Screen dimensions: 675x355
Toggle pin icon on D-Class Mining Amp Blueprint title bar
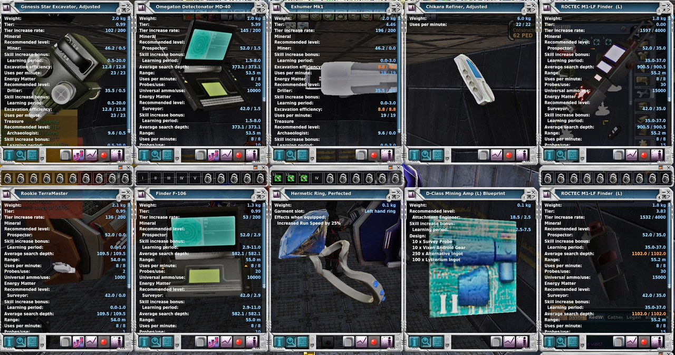529,197
